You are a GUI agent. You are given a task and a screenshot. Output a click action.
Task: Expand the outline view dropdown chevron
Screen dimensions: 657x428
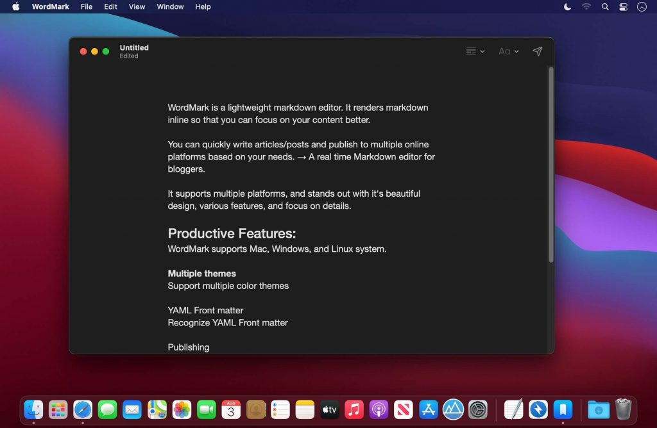pyautogui.click(x=482, y=51)
